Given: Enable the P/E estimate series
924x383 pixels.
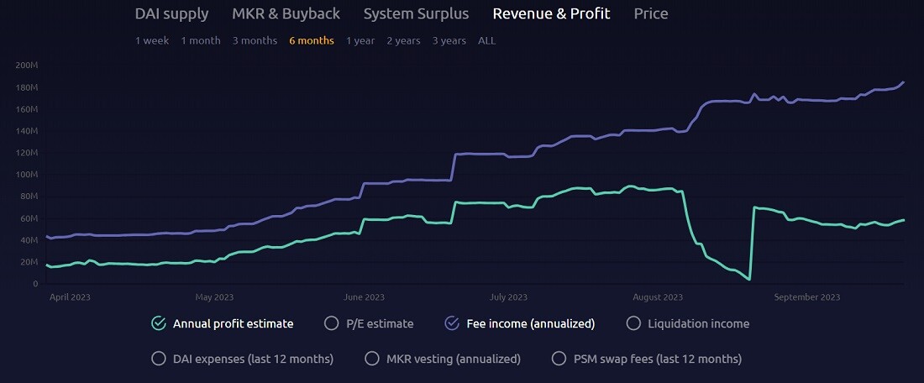Looking at the screenshot, I should click(332, 323).
